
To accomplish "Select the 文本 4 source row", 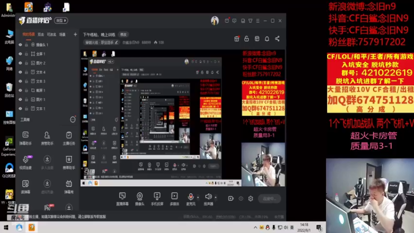I will [48, 72].
